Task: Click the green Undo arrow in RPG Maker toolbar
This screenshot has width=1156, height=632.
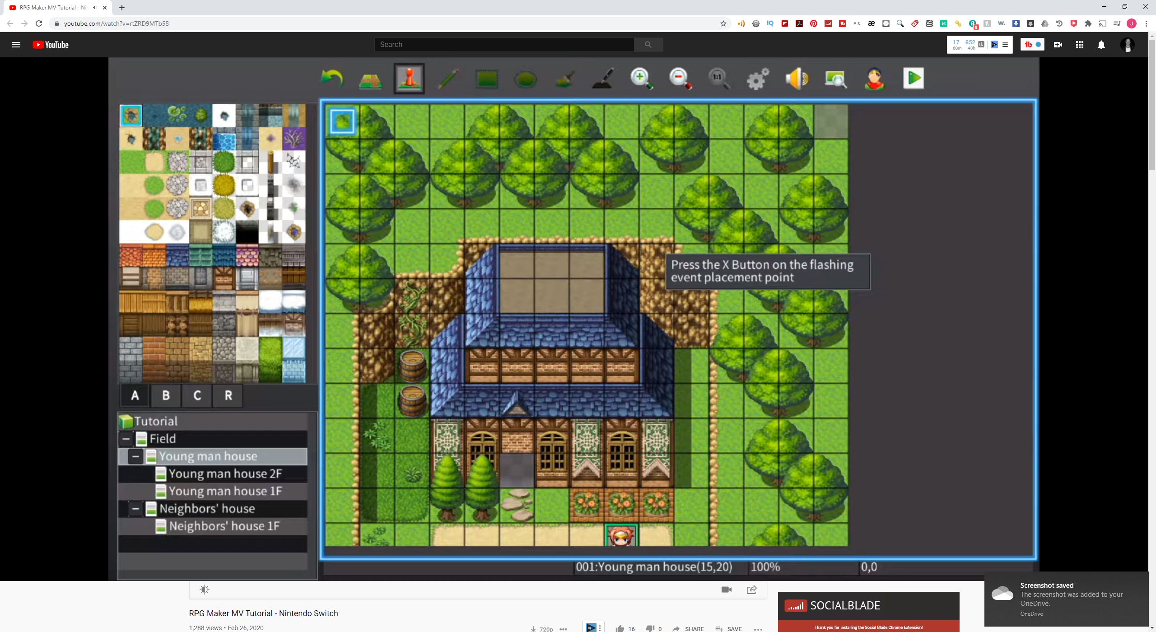Action: coord(332,79)
